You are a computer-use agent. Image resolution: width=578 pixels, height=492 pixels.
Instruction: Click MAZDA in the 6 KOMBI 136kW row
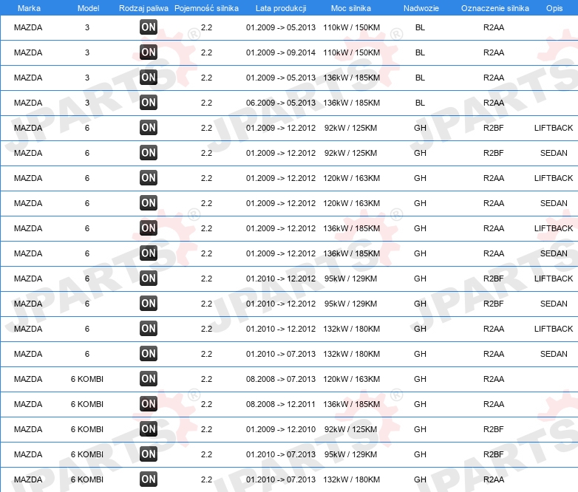(x=28, y=404)
